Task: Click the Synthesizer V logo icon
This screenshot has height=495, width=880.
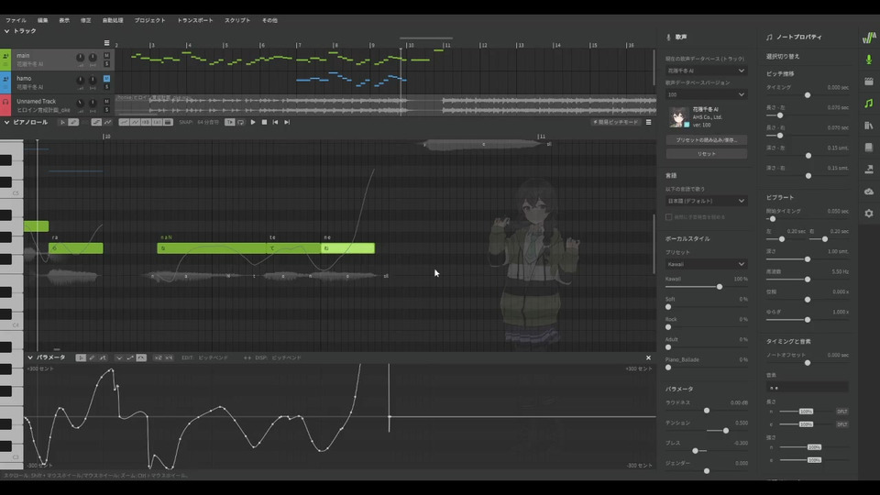Action: coord(868,38)
